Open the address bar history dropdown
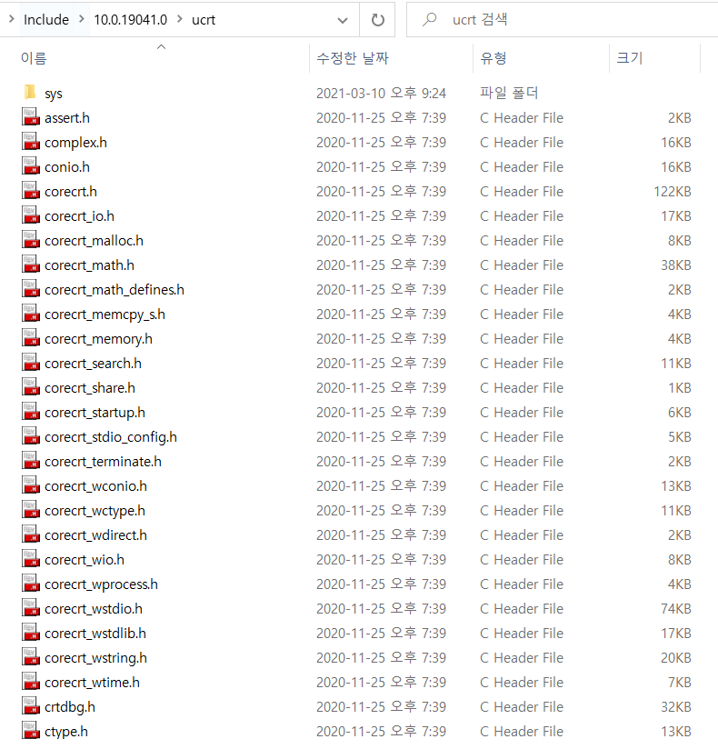 (x=342, y=20)
